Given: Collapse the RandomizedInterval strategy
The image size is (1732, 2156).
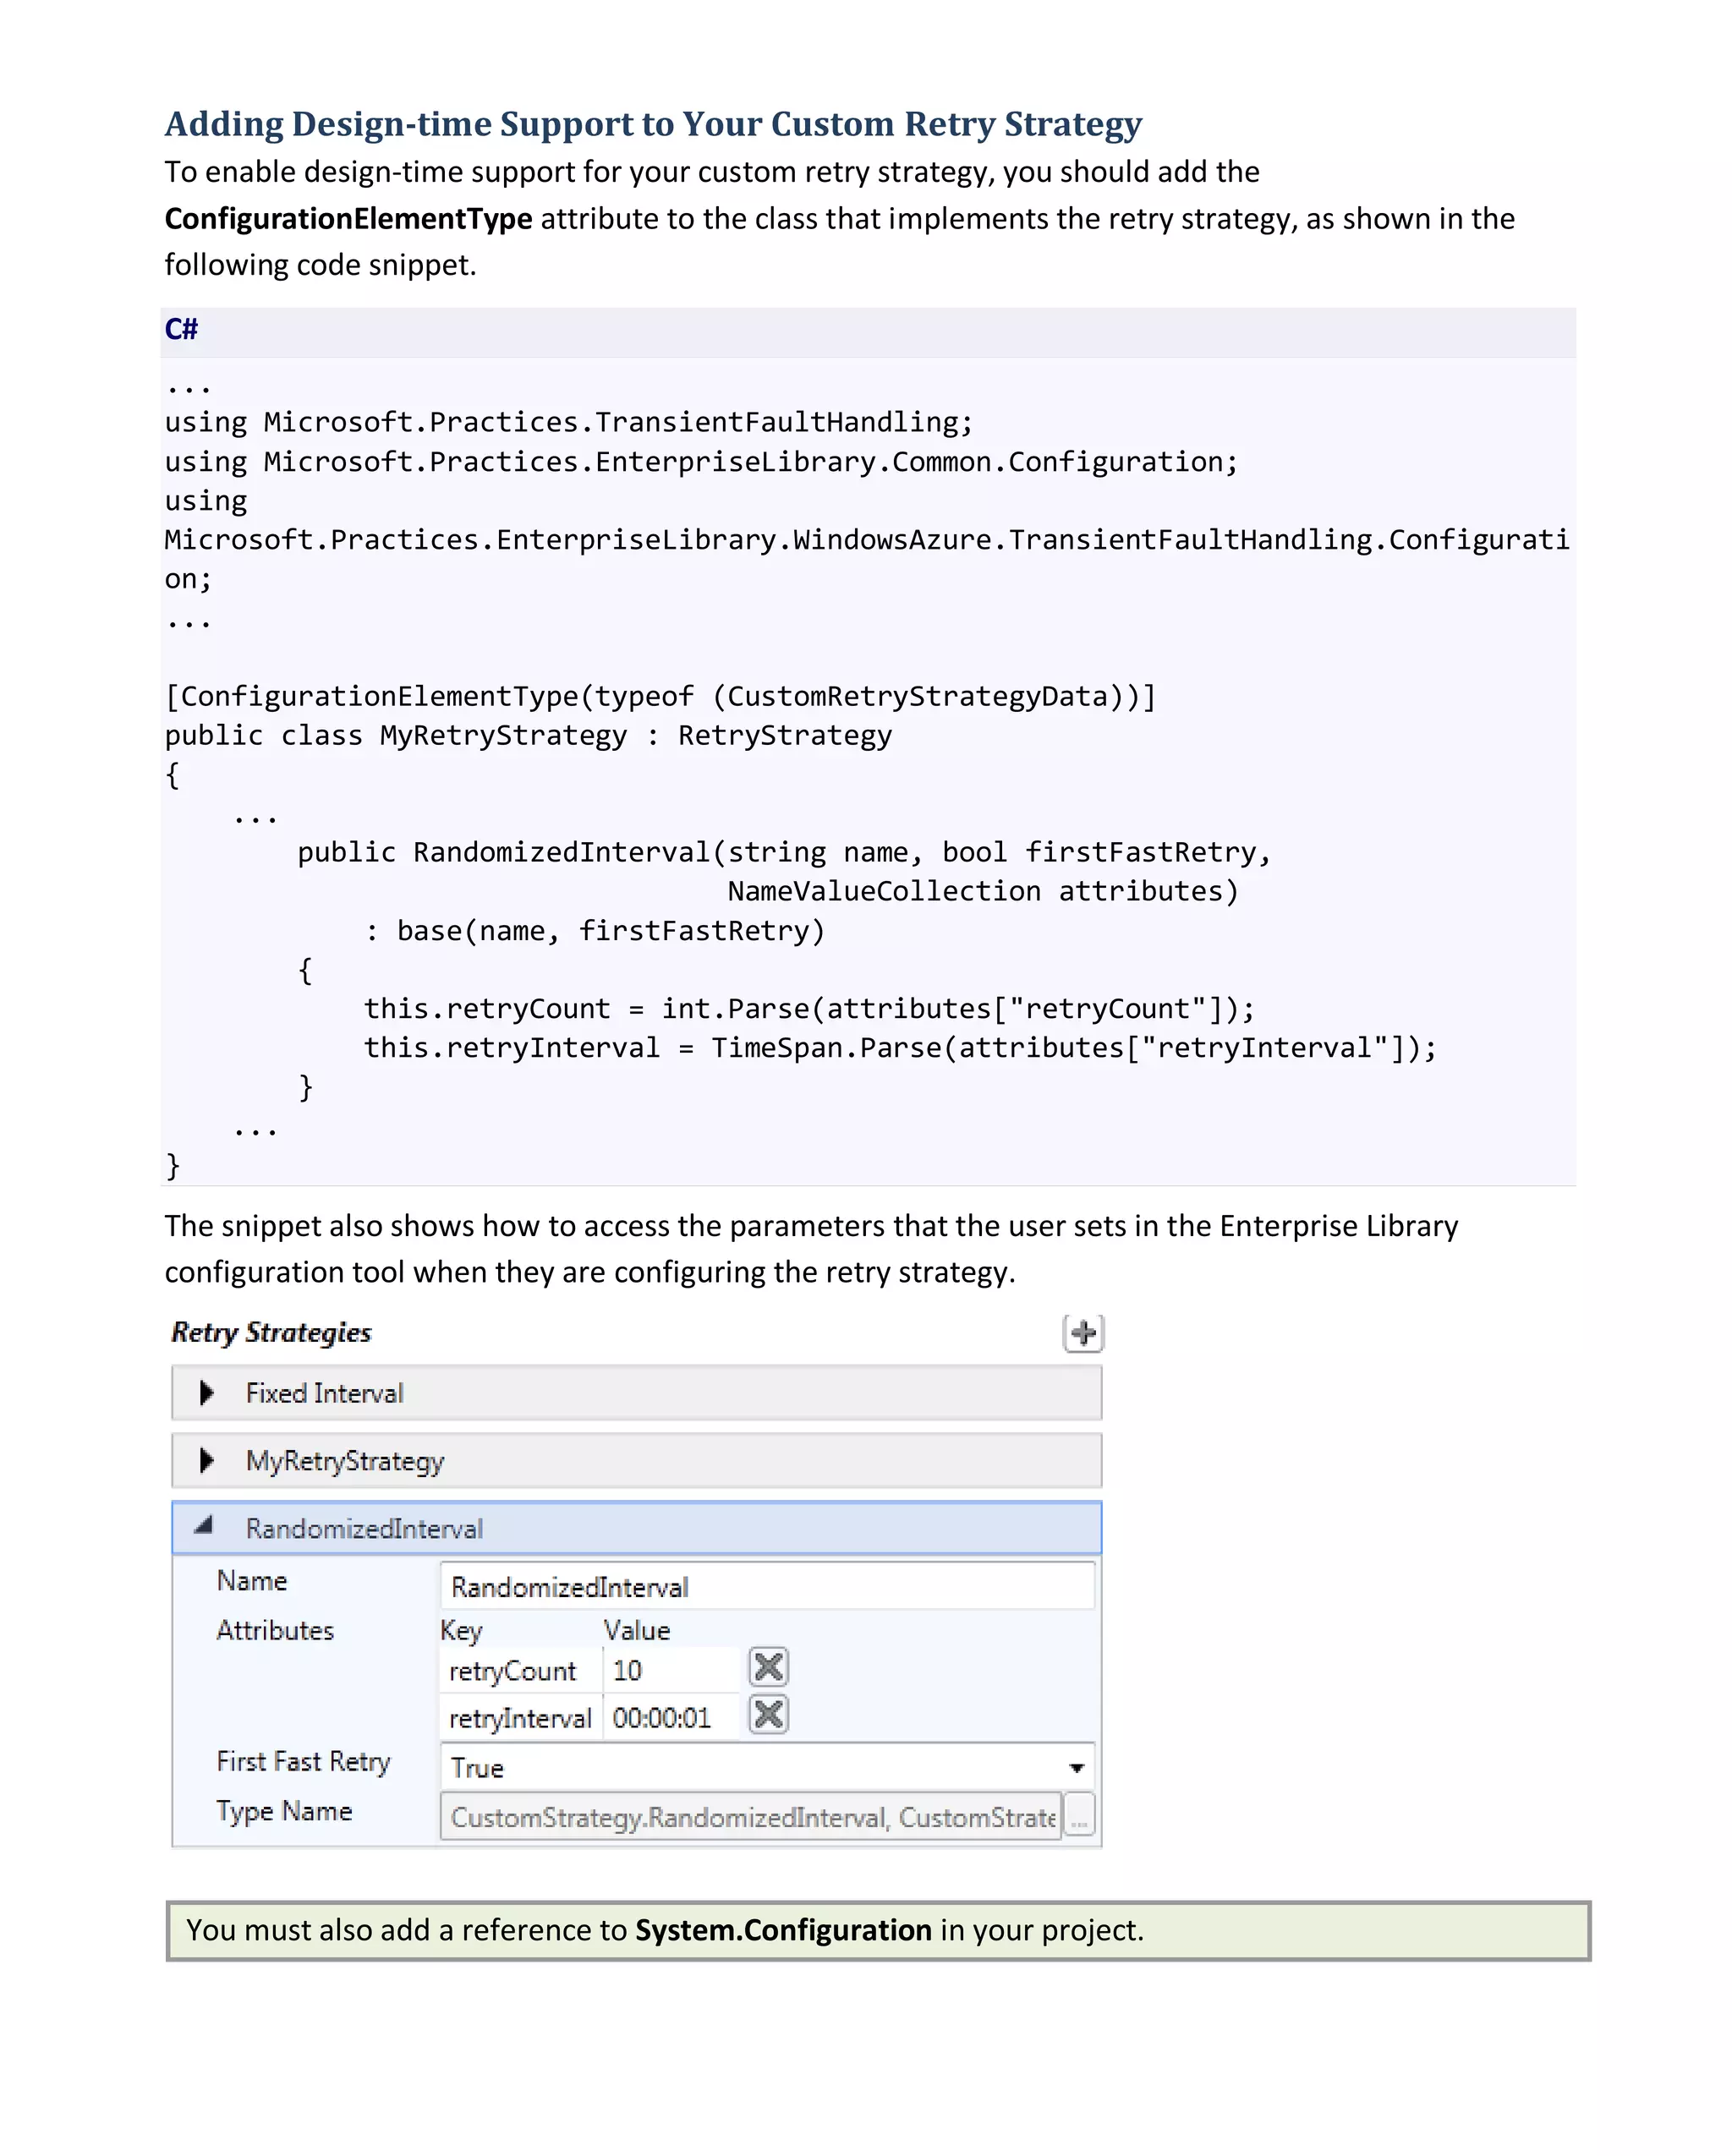Looking at the screenshot, I should click(204, 1526).
